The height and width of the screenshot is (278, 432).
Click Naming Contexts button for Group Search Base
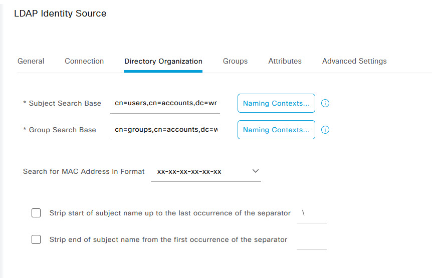click(x=276, y=130)
